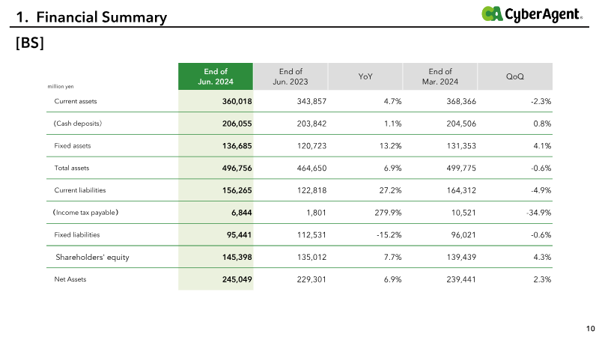Viewport: 599px width, 337px height.
Task: Select the End of Jun. 2024 header
Action: (x=216, y=76)
